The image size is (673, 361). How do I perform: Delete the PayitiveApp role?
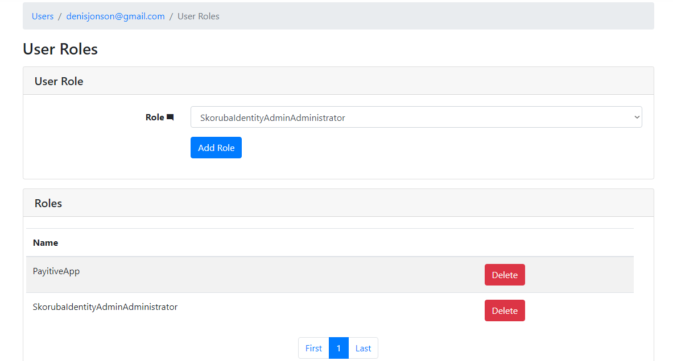[x=504, y=274]
